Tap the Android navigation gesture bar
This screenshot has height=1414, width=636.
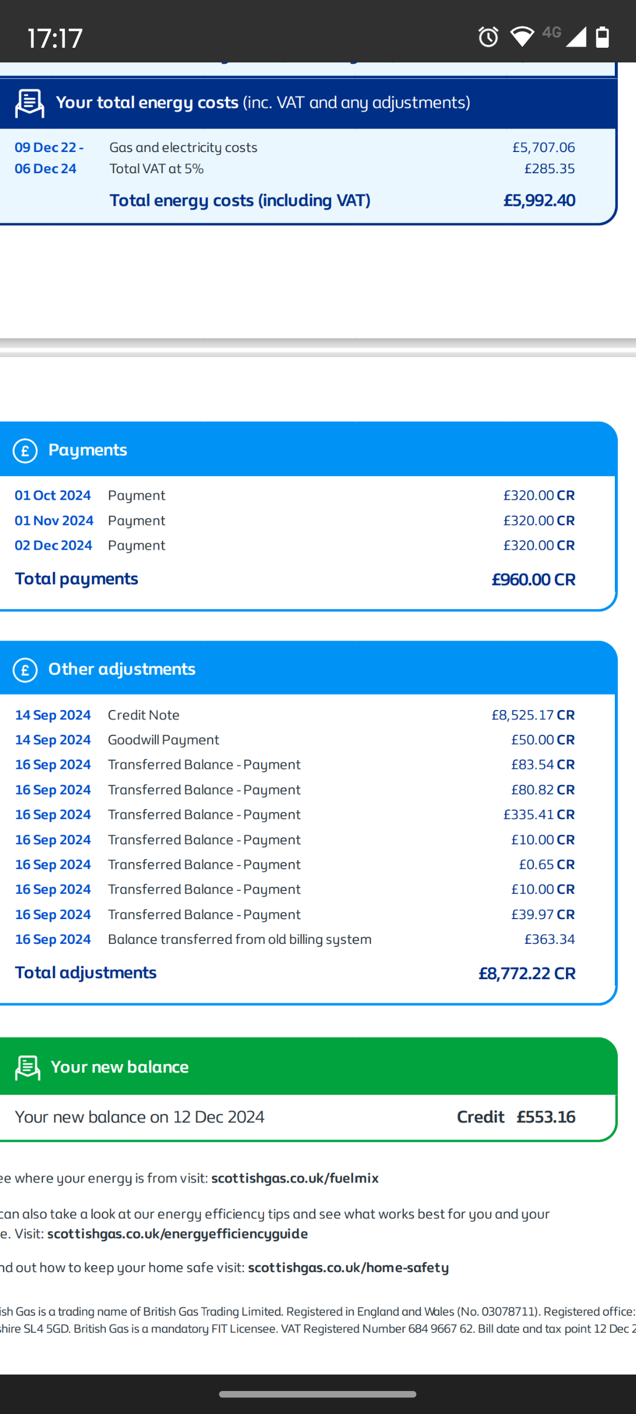[x=318, y=1394]
